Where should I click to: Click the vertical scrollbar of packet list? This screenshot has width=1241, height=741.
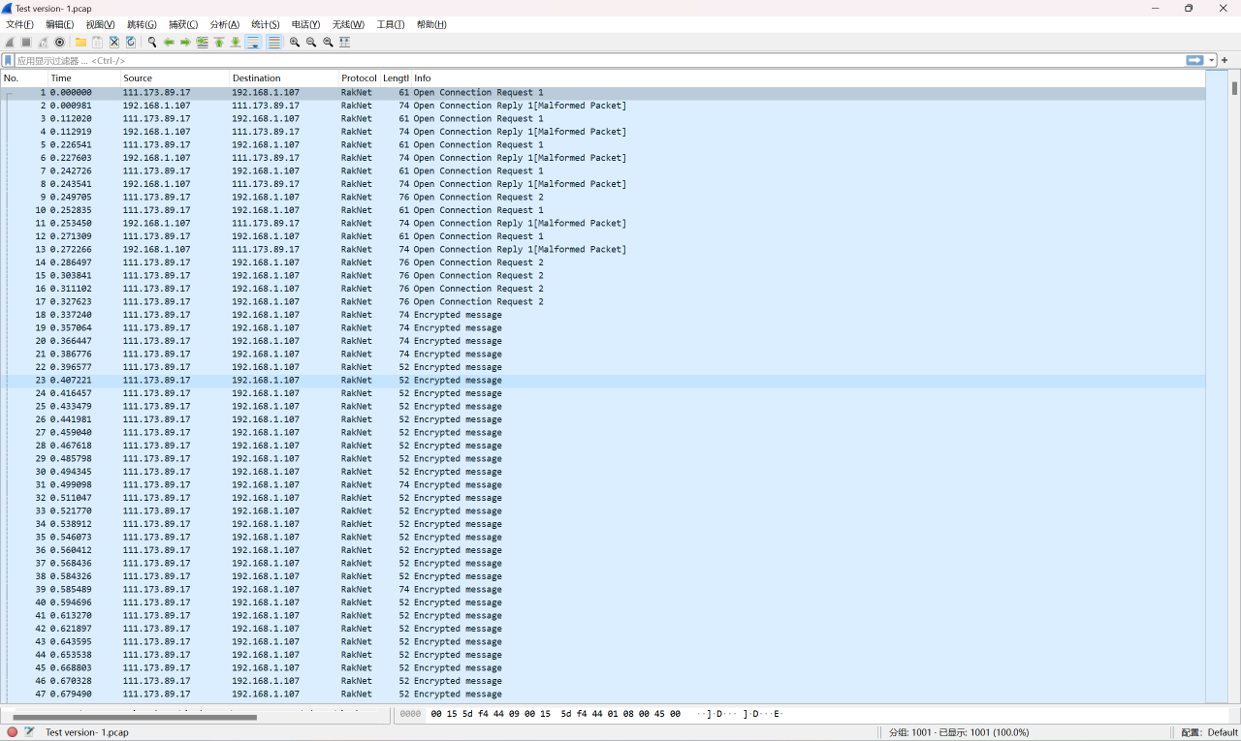[x=1234, y=387]
